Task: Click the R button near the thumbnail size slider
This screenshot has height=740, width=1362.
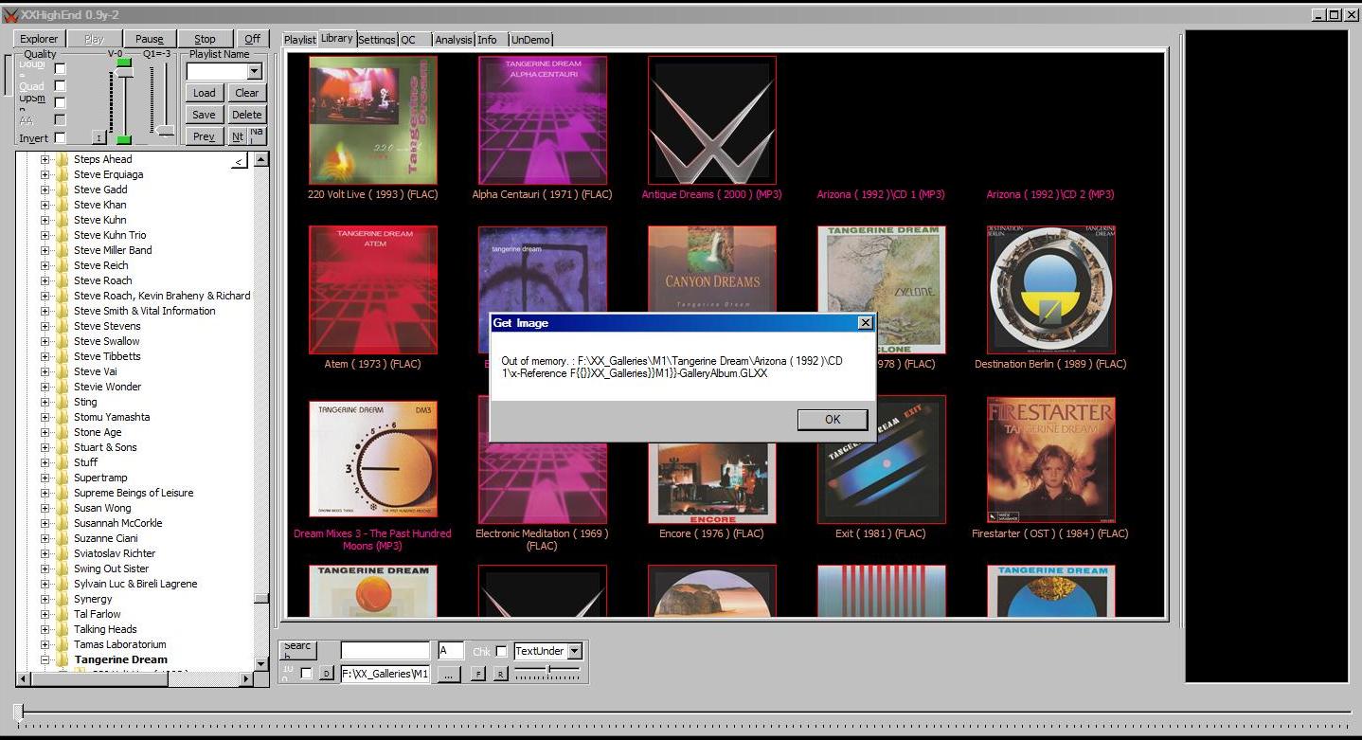Action: [x=500, y=674]
